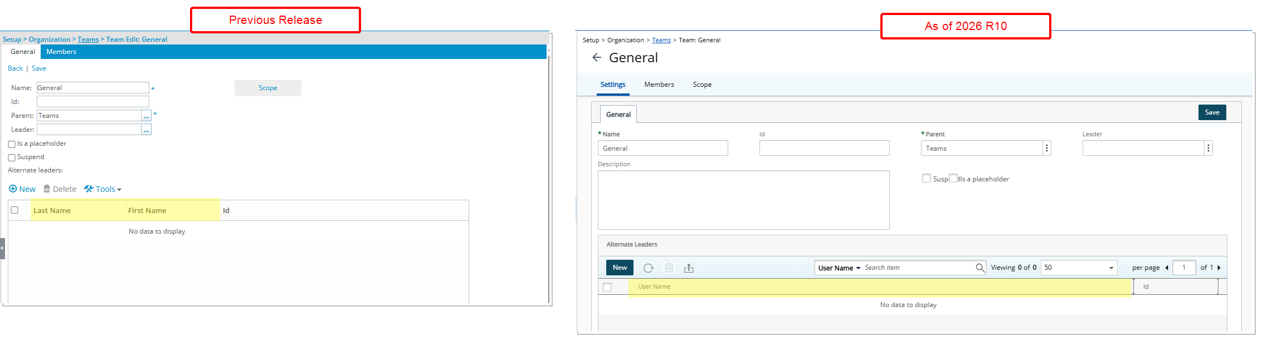The width and height of the screenshot is (1262, 341).
Task: Check the Suspend box in new release
Action: click(927, 178)
